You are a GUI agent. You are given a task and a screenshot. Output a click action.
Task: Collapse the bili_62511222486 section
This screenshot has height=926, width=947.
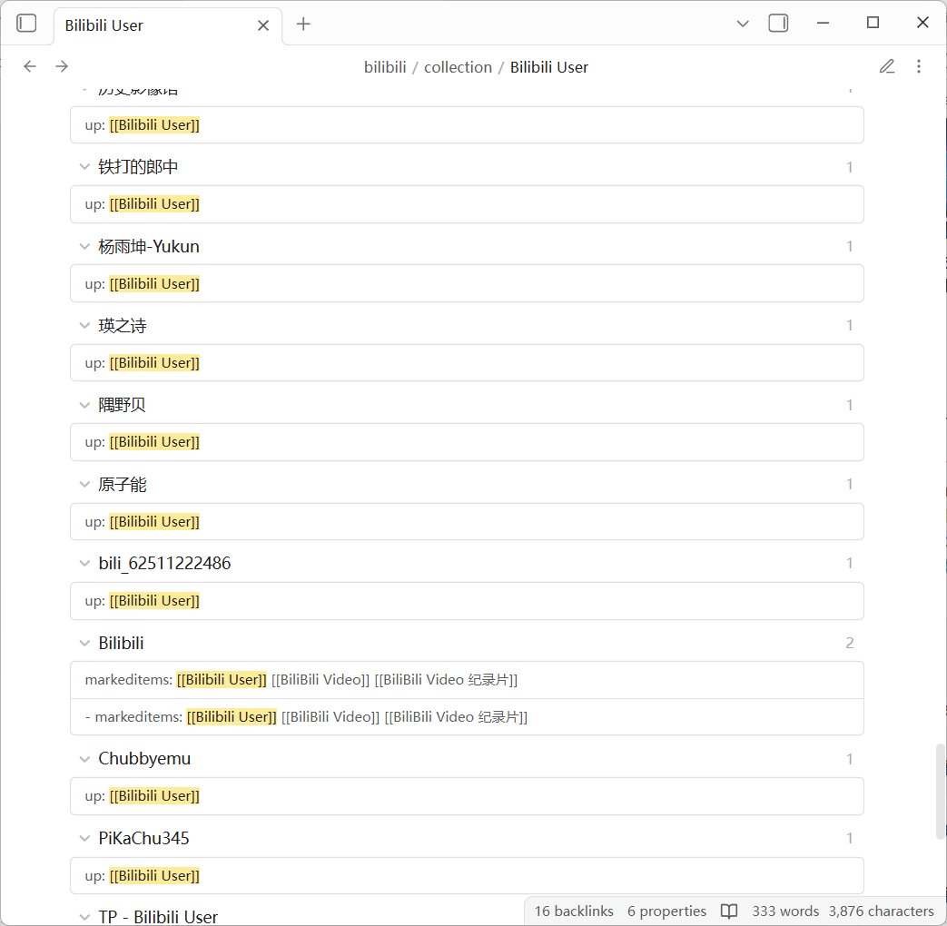84,564
